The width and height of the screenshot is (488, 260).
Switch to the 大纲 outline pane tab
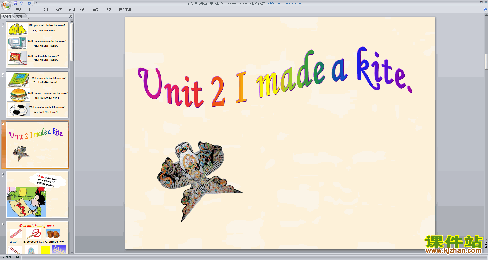tap(19, 16)
